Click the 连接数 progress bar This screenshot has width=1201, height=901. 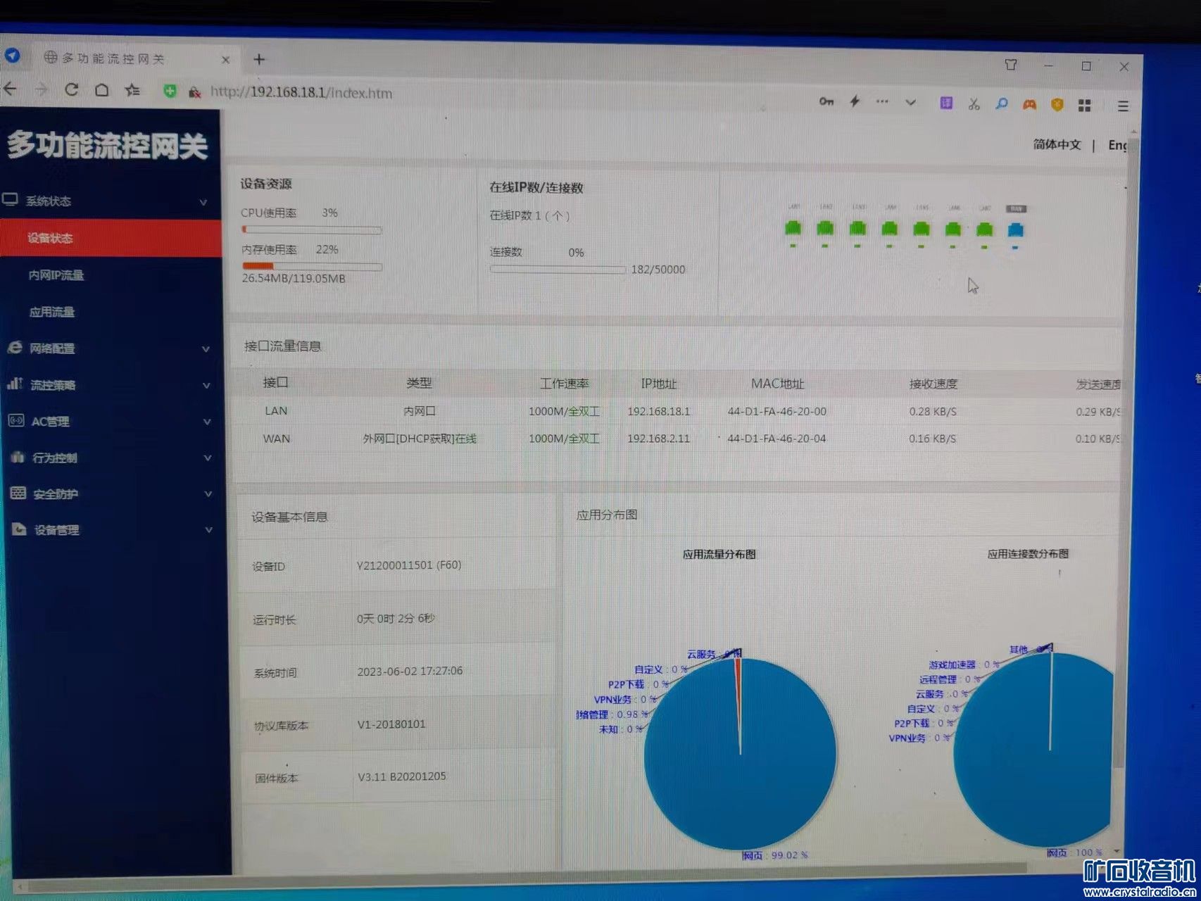[x=558, y=270]
